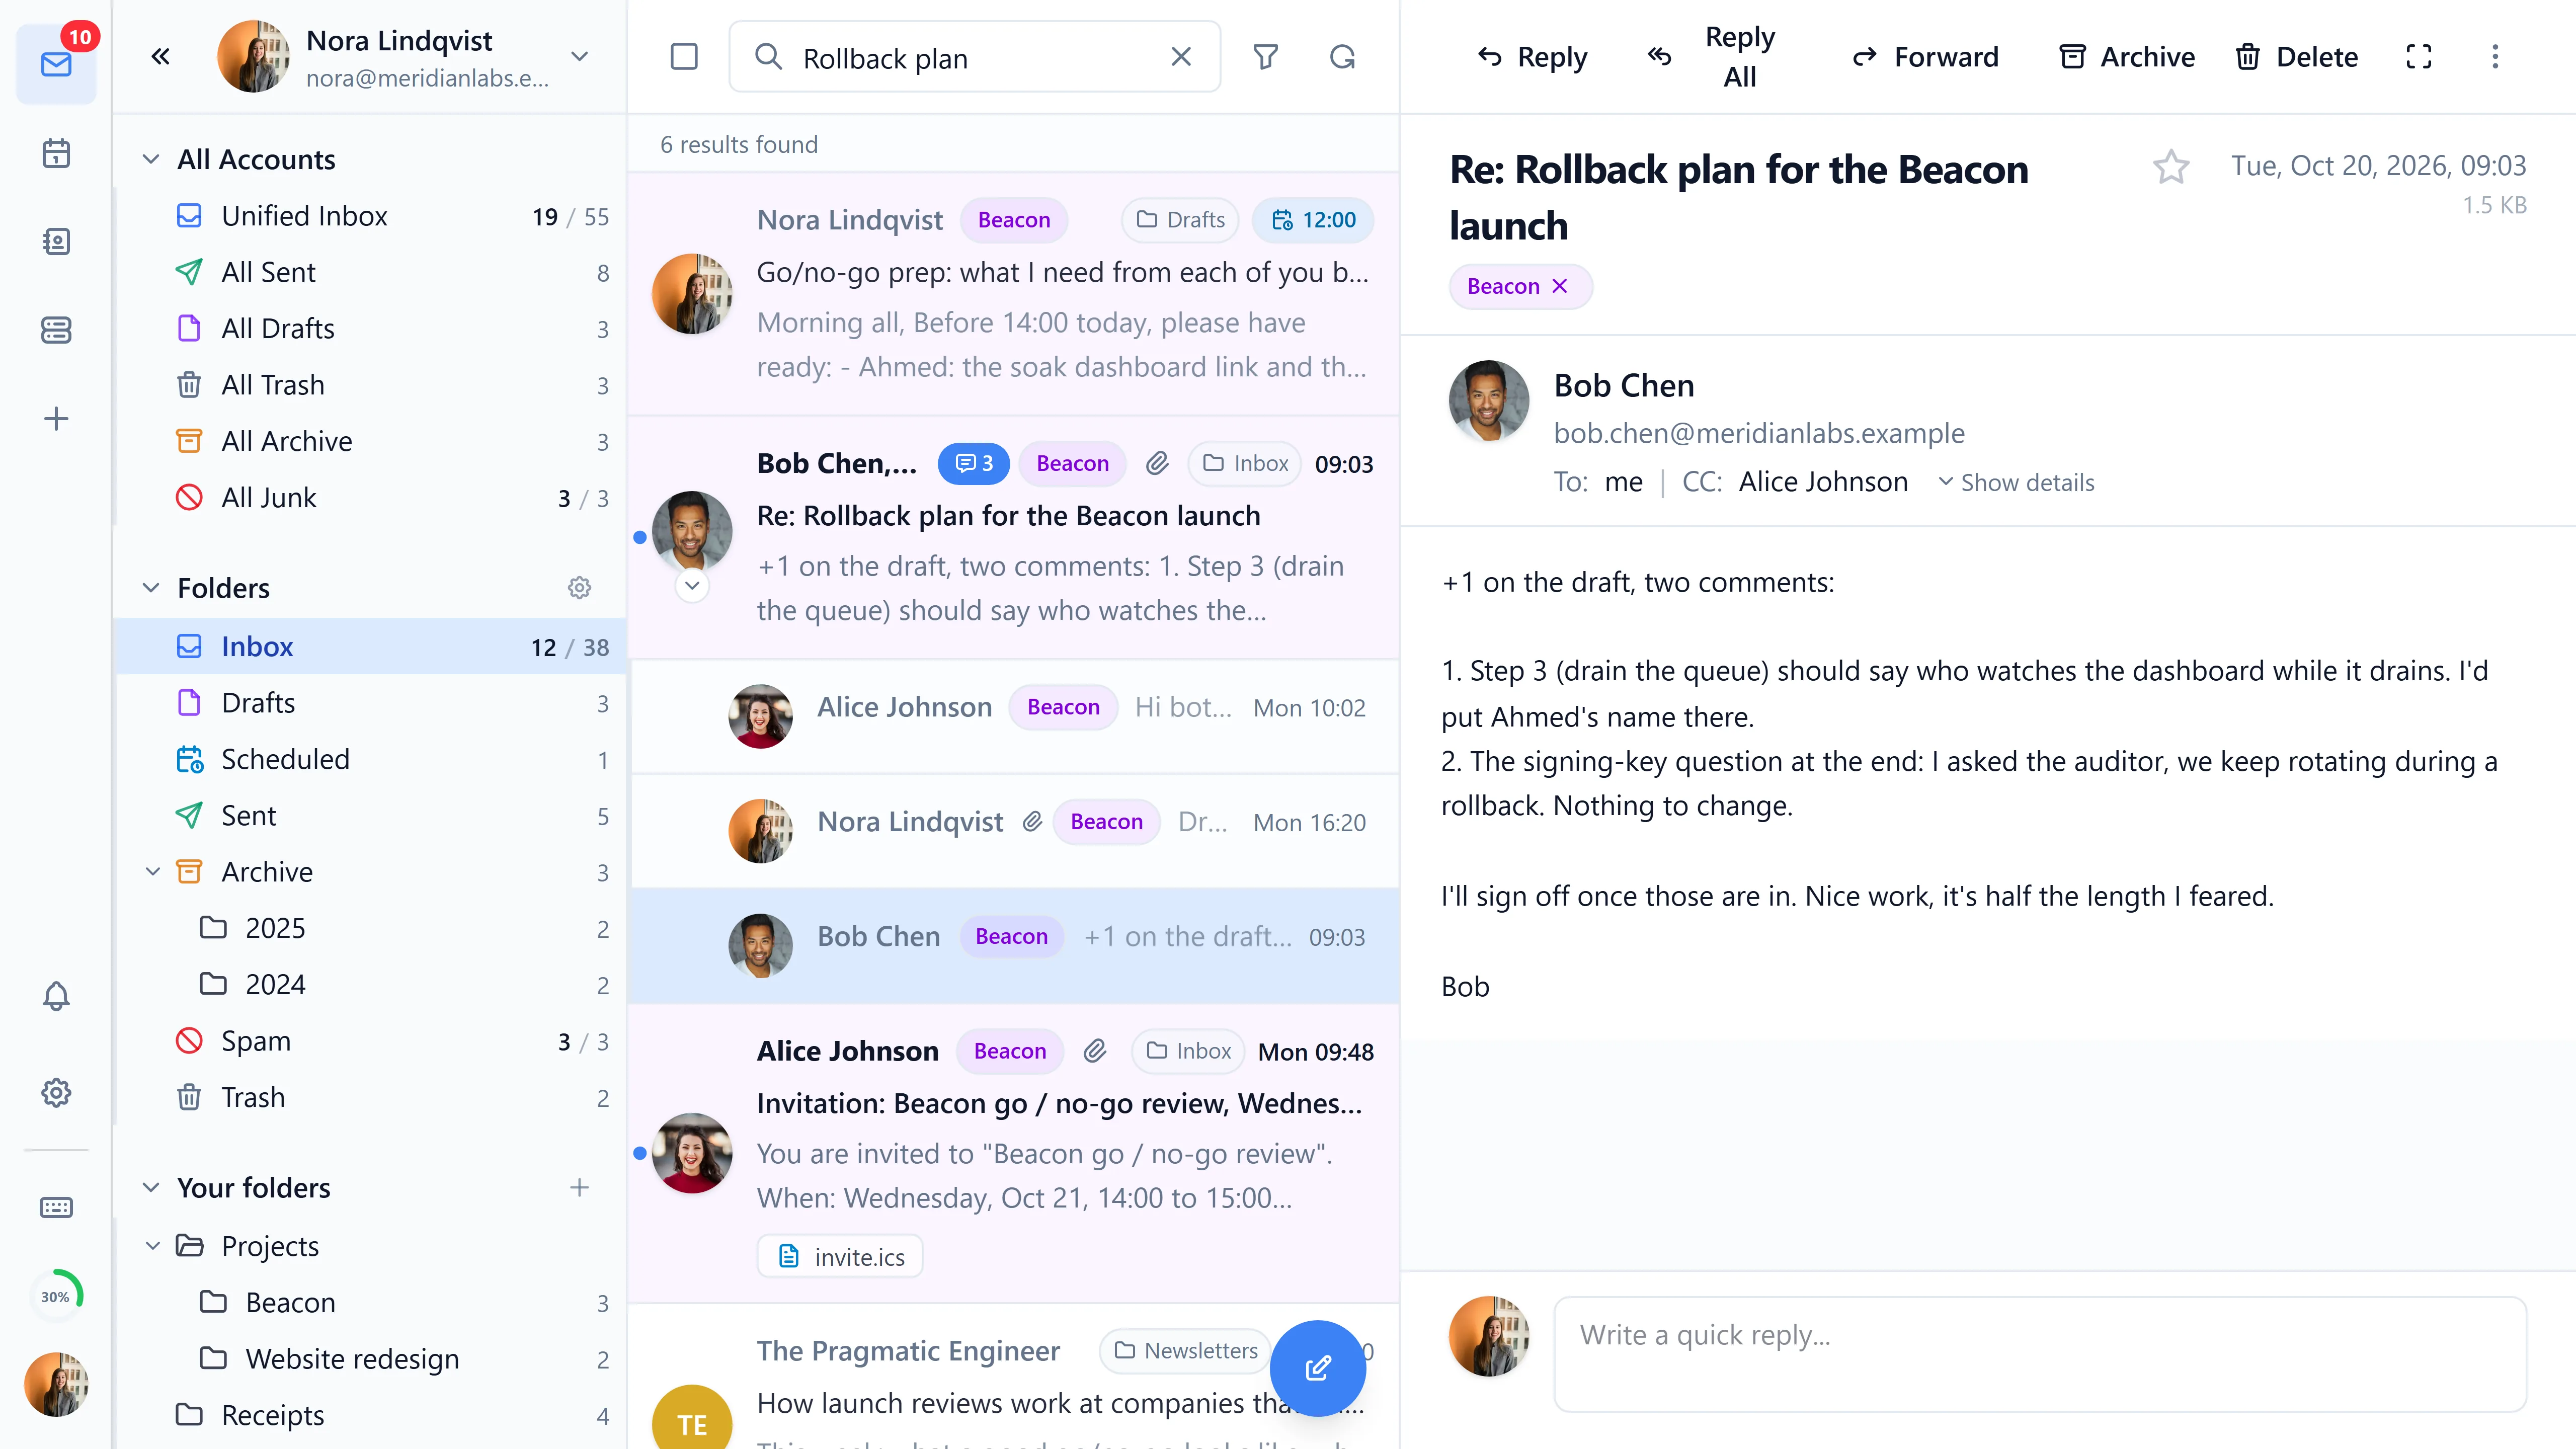Collapse the Folders section
Screen dimensions: 2576x1449
point(151,588)
